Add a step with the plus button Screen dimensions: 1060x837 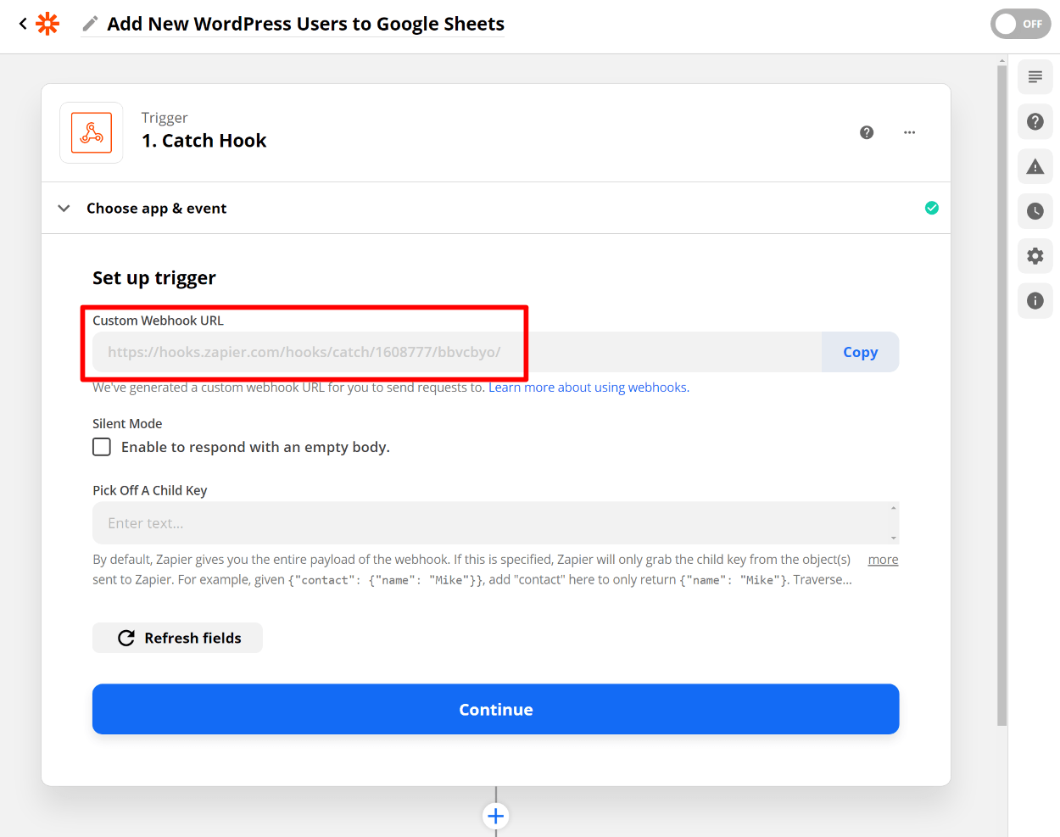(496, 816)
